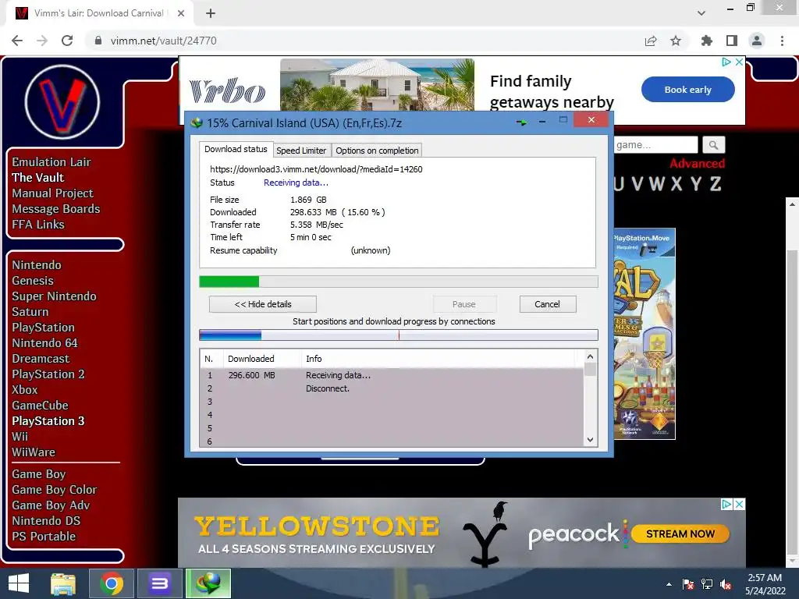Select letter W in alphabet index

pyautogui.click(x=657, y=184)
